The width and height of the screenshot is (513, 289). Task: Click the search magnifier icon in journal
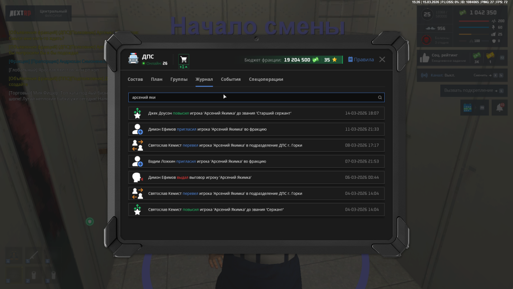tap(380, 97)
